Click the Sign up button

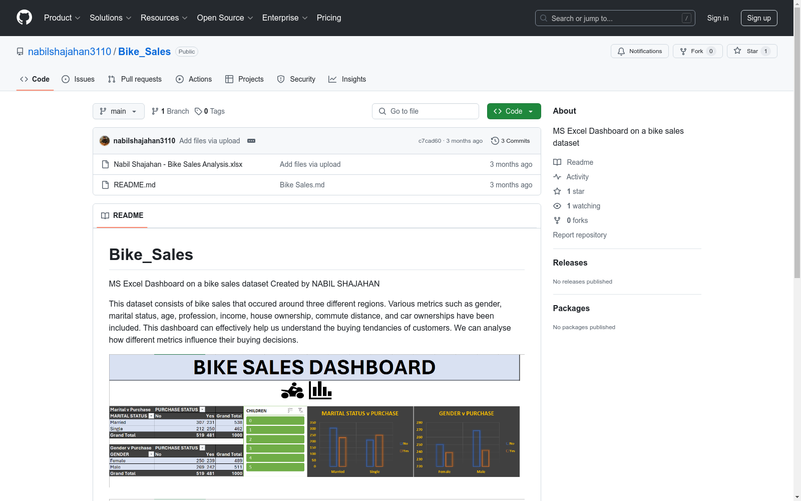pyautogui.click(x=759, y=18)
